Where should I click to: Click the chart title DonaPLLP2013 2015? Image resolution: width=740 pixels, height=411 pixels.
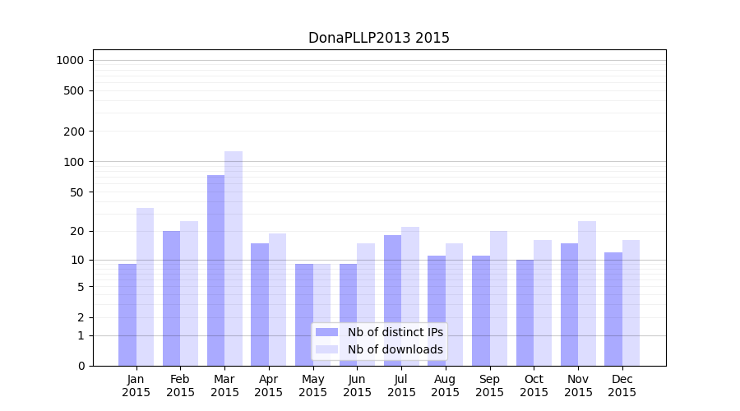[x=378, y=39]
